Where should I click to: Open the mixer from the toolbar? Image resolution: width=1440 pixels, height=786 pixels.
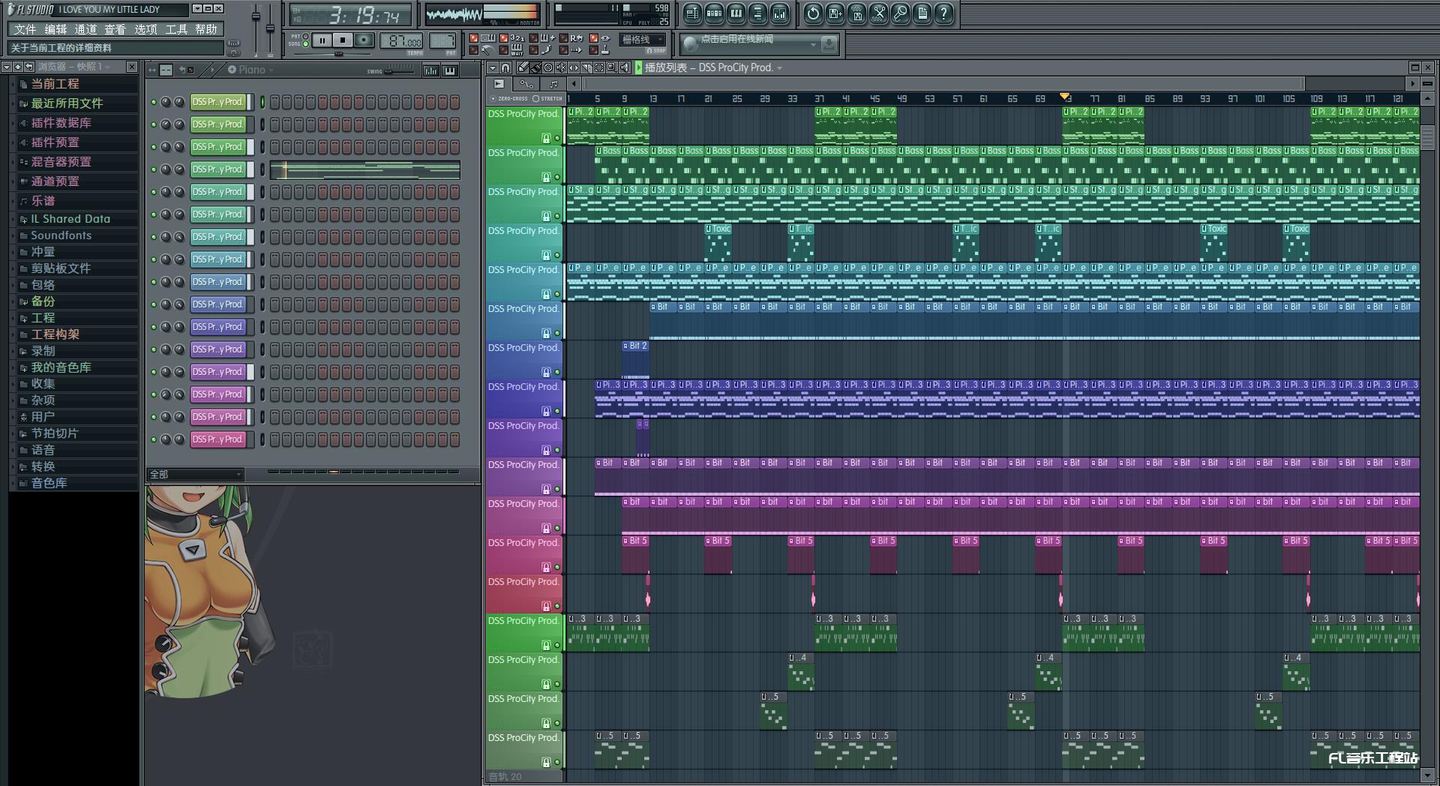tap(779, 13)
